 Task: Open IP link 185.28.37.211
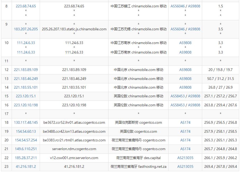pos(26,158)
